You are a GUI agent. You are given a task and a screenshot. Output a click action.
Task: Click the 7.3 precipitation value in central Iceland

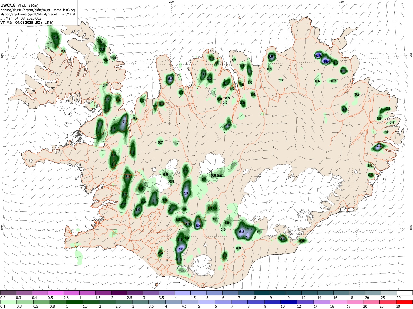pos(186,193)
